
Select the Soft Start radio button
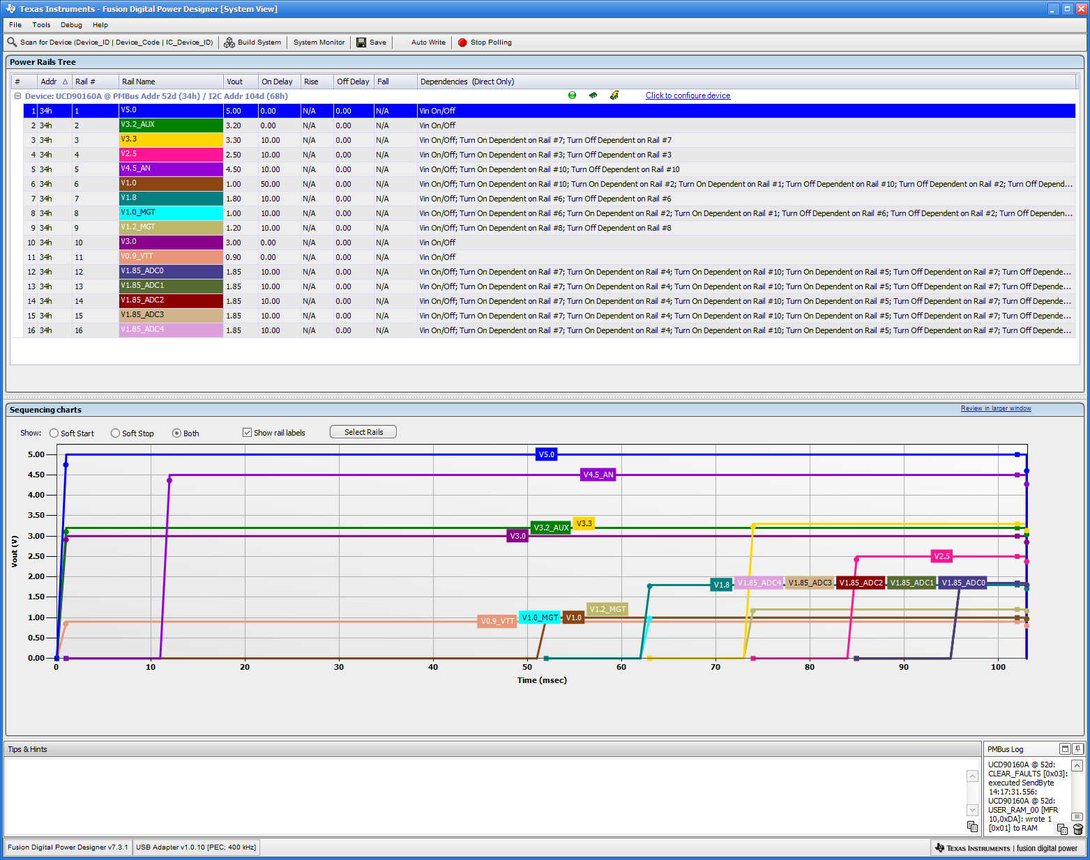[54, 433]
